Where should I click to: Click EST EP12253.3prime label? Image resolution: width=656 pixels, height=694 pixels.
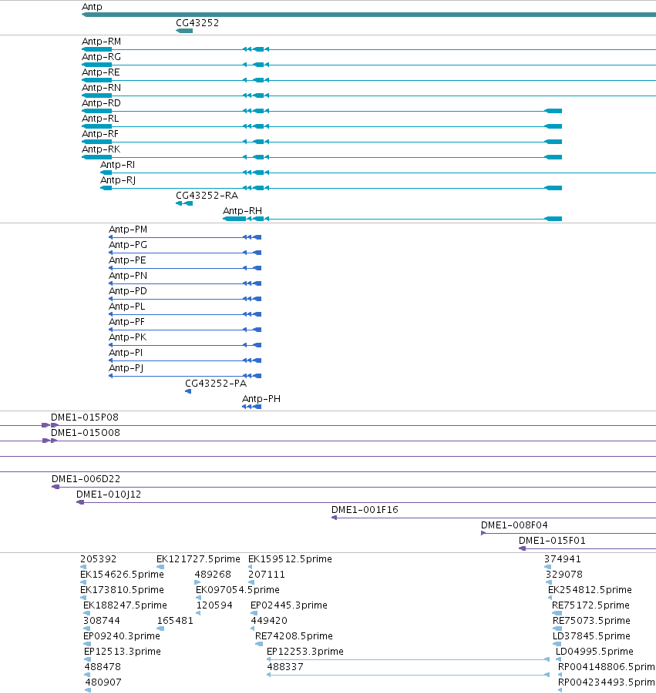(304, 652)
